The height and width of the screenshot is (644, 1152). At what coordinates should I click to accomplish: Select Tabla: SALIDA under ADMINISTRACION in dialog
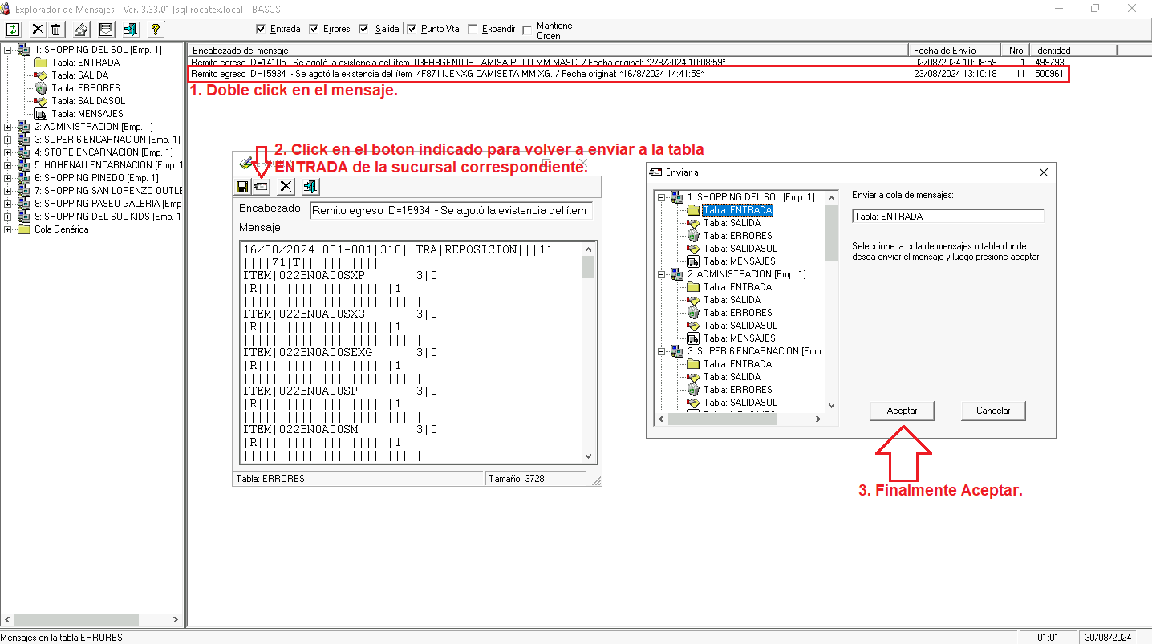pyautogui.click(x=732, y=300)
